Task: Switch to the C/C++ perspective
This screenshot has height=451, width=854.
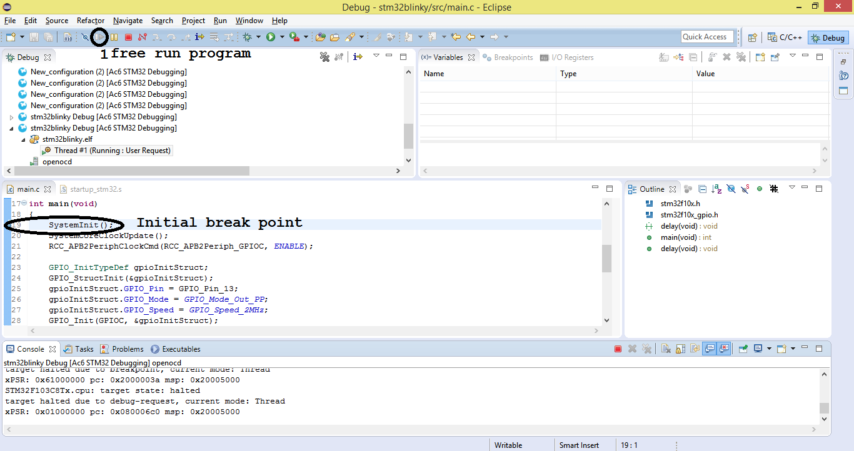Action: (785, 37)
